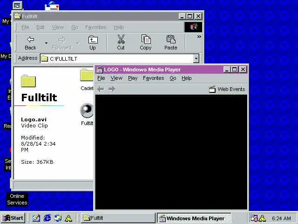The image size is (298, 224).
Task: Switch to Windows Media Player taskbar button
Action: pyautogui.click(x=194, y=218)
